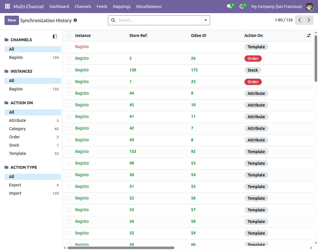Open the gear actions beside Synchronization History

(75, 20)
